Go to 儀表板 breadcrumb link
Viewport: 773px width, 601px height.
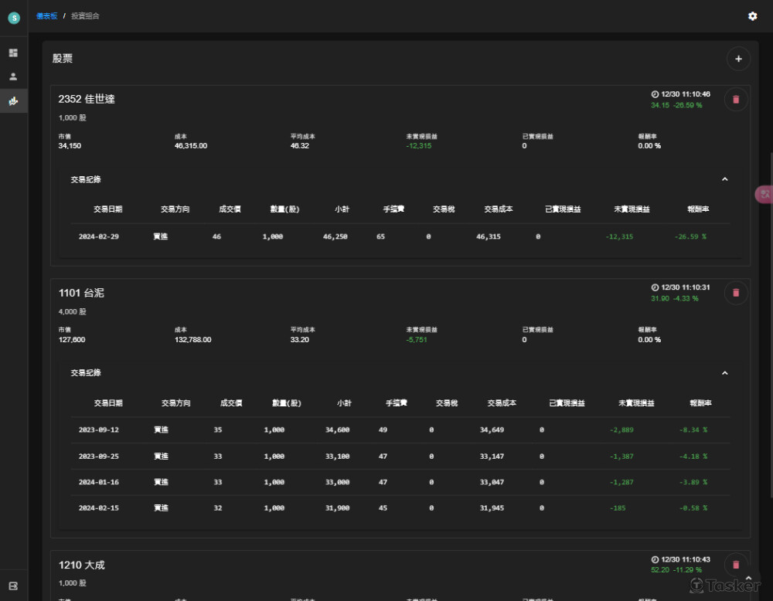coord(46,16)
